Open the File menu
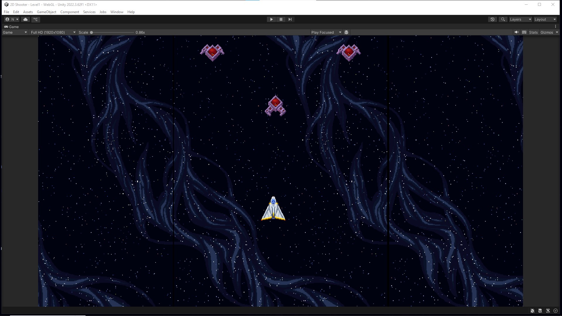Screen dimensions: 562x316 click(x=6, y=12)
